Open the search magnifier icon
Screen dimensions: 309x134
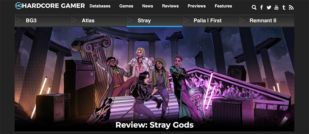pyautogui.click(x=254, y=8)
